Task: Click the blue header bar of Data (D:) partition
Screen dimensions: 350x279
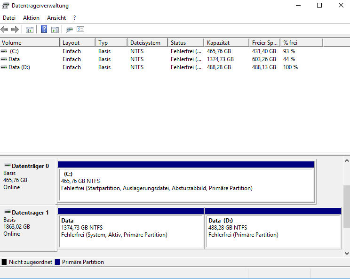Action: tap(273, 211)
